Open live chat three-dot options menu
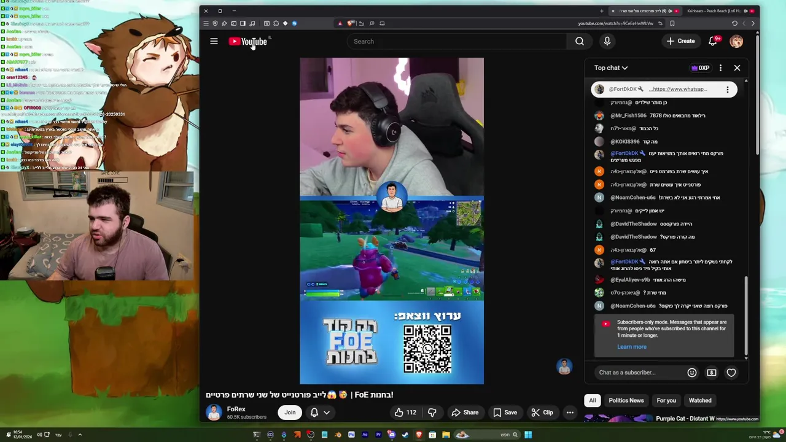786x442 pixels. tap(720, 68)
